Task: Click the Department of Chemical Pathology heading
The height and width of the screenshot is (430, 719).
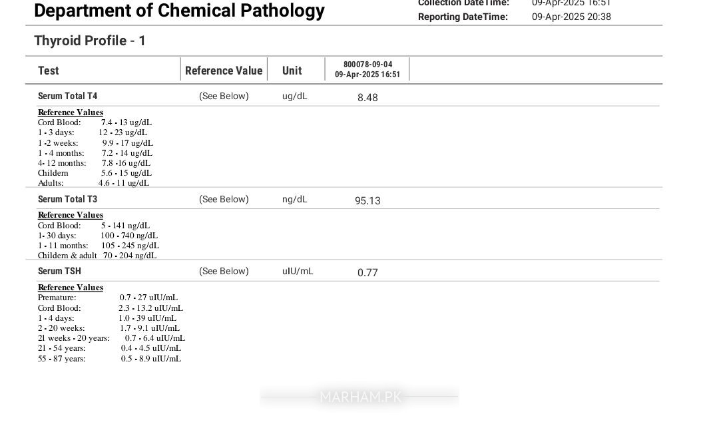Action: 179,11
